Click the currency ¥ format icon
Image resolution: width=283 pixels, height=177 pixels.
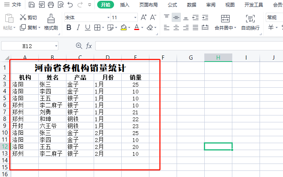click(271, 27)
